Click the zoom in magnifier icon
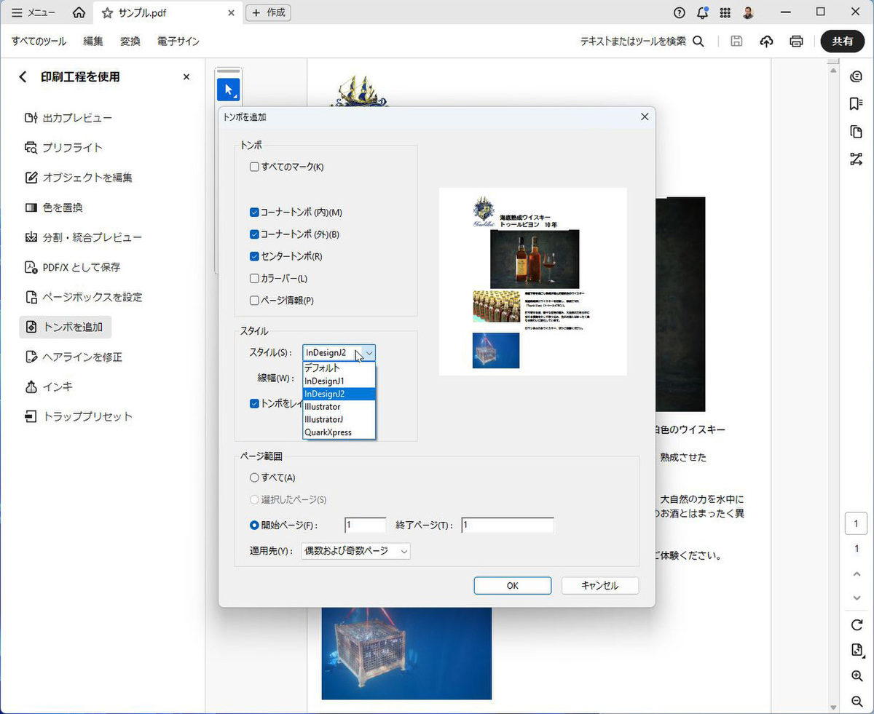Image resolution: width=874 pixels, height=714 pixels. coord(857,676)
